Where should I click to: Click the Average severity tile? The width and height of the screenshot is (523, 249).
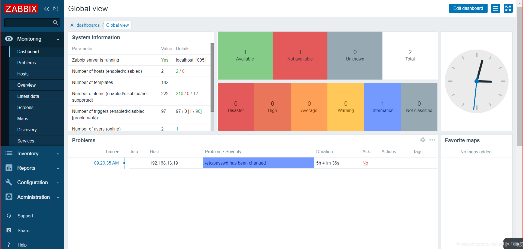click(x=309, y=107)
